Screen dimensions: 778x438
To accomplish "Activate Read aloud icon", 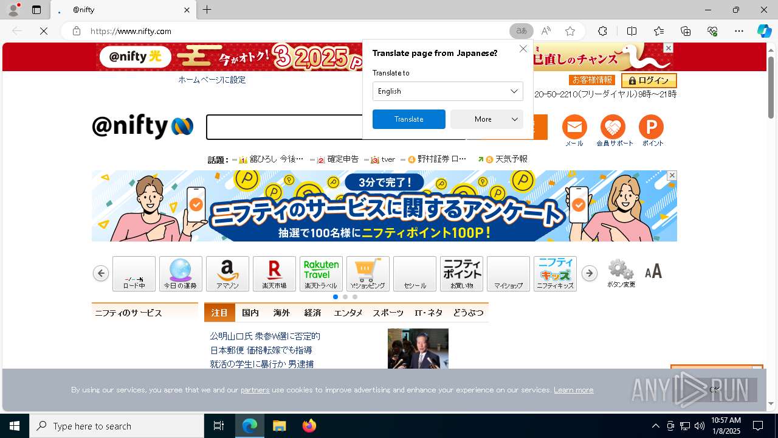I will pyautogui.click(x=546, y=31).
